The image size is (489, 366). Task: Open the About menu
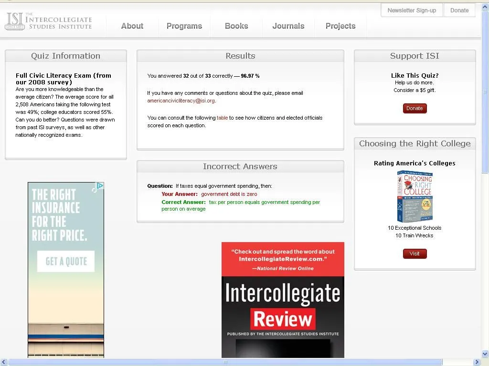[132, 26]
